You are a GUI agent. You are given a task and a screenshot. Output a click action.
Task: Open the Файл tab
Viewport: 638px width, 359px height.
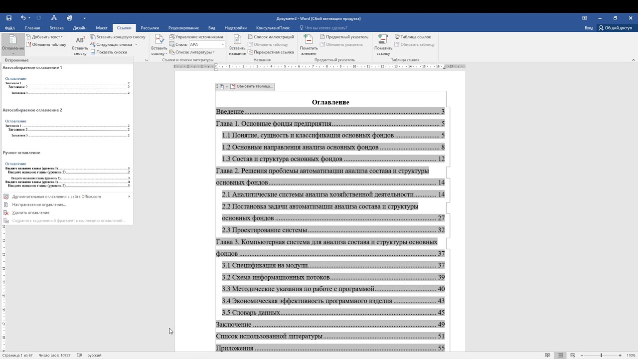(x=9, y=28)
